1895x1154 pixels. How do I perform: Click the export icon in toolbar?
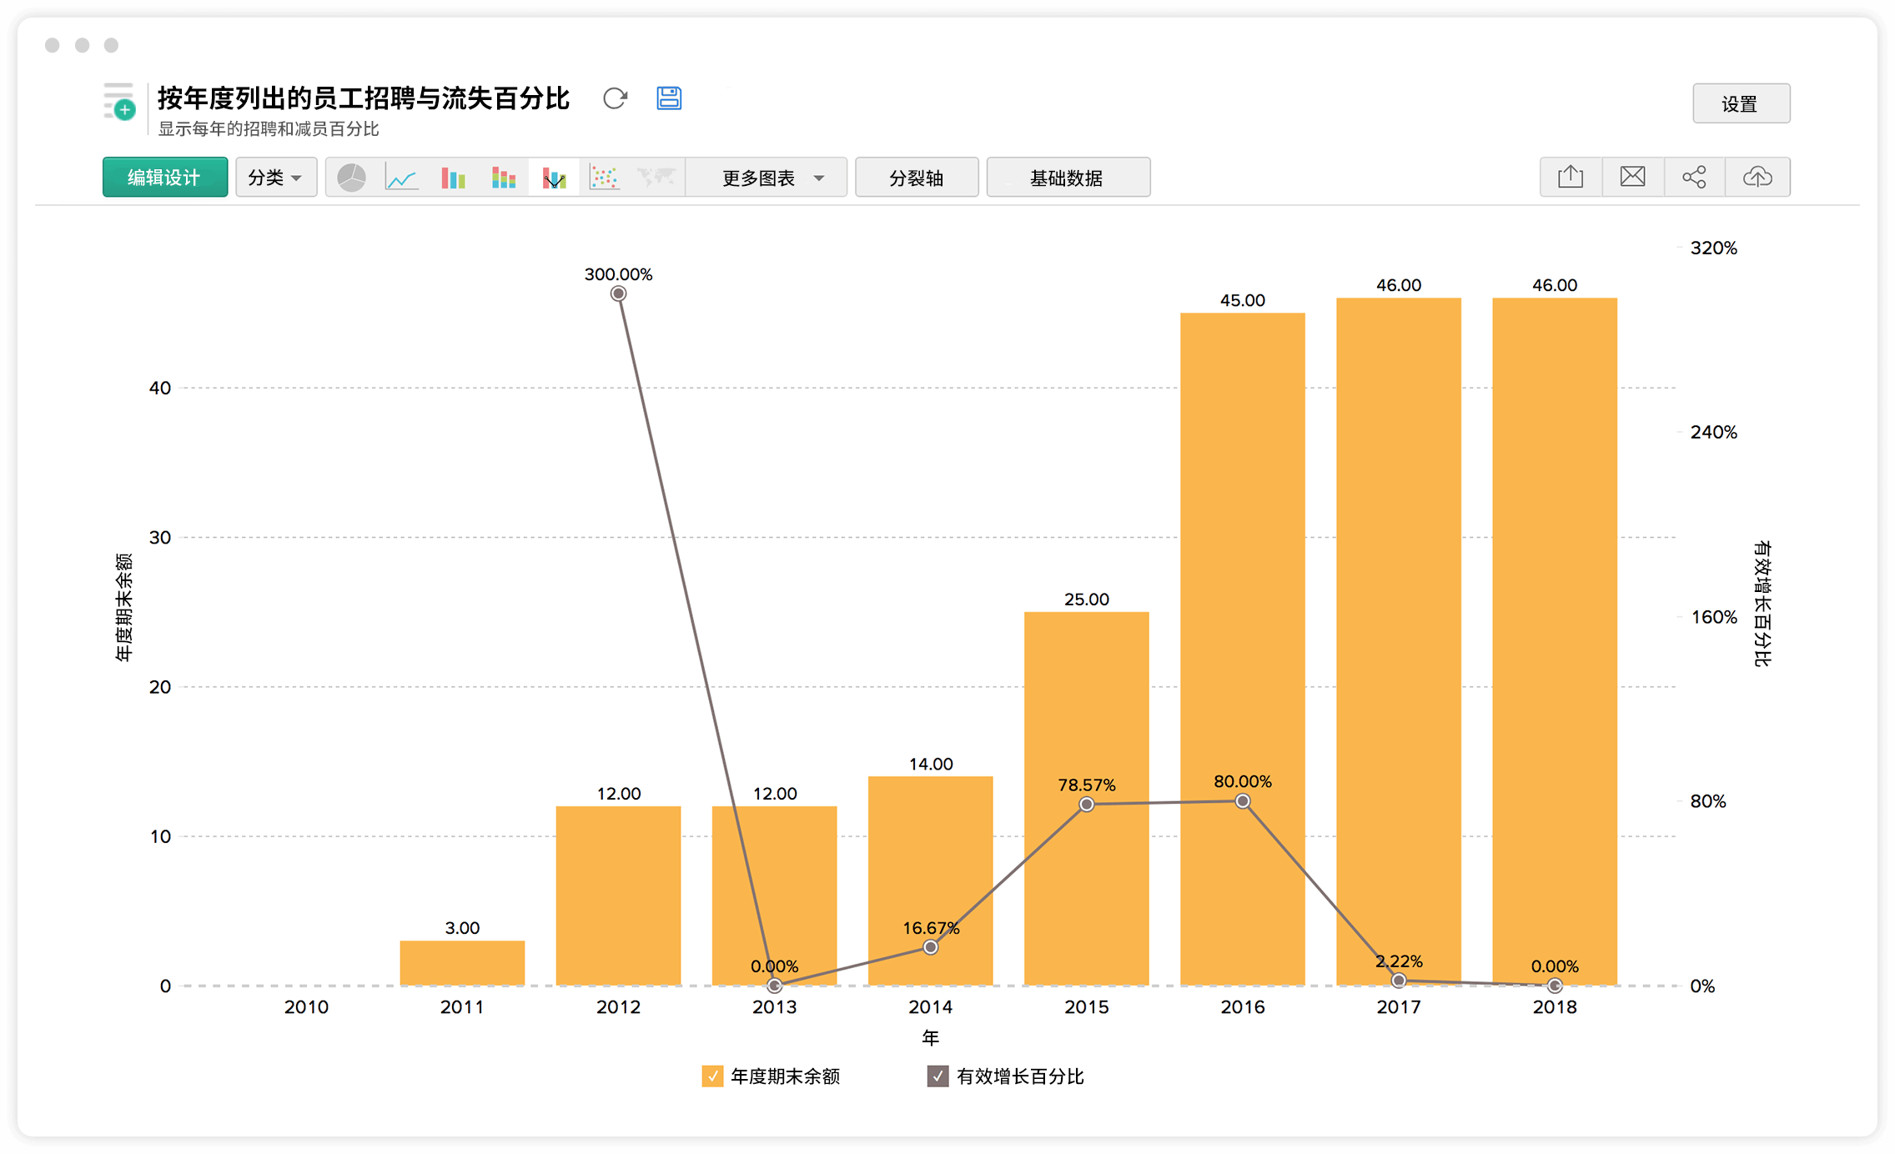coord(1571,177)
